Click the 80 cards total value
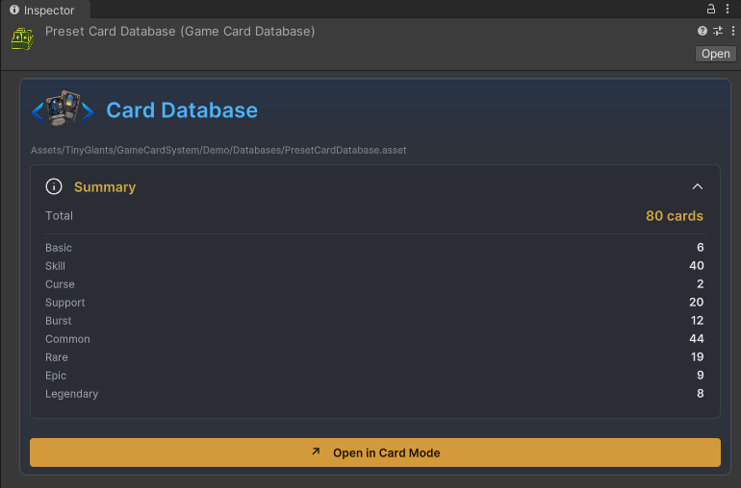The image size is (741, 488). click(x=675, y=216)
